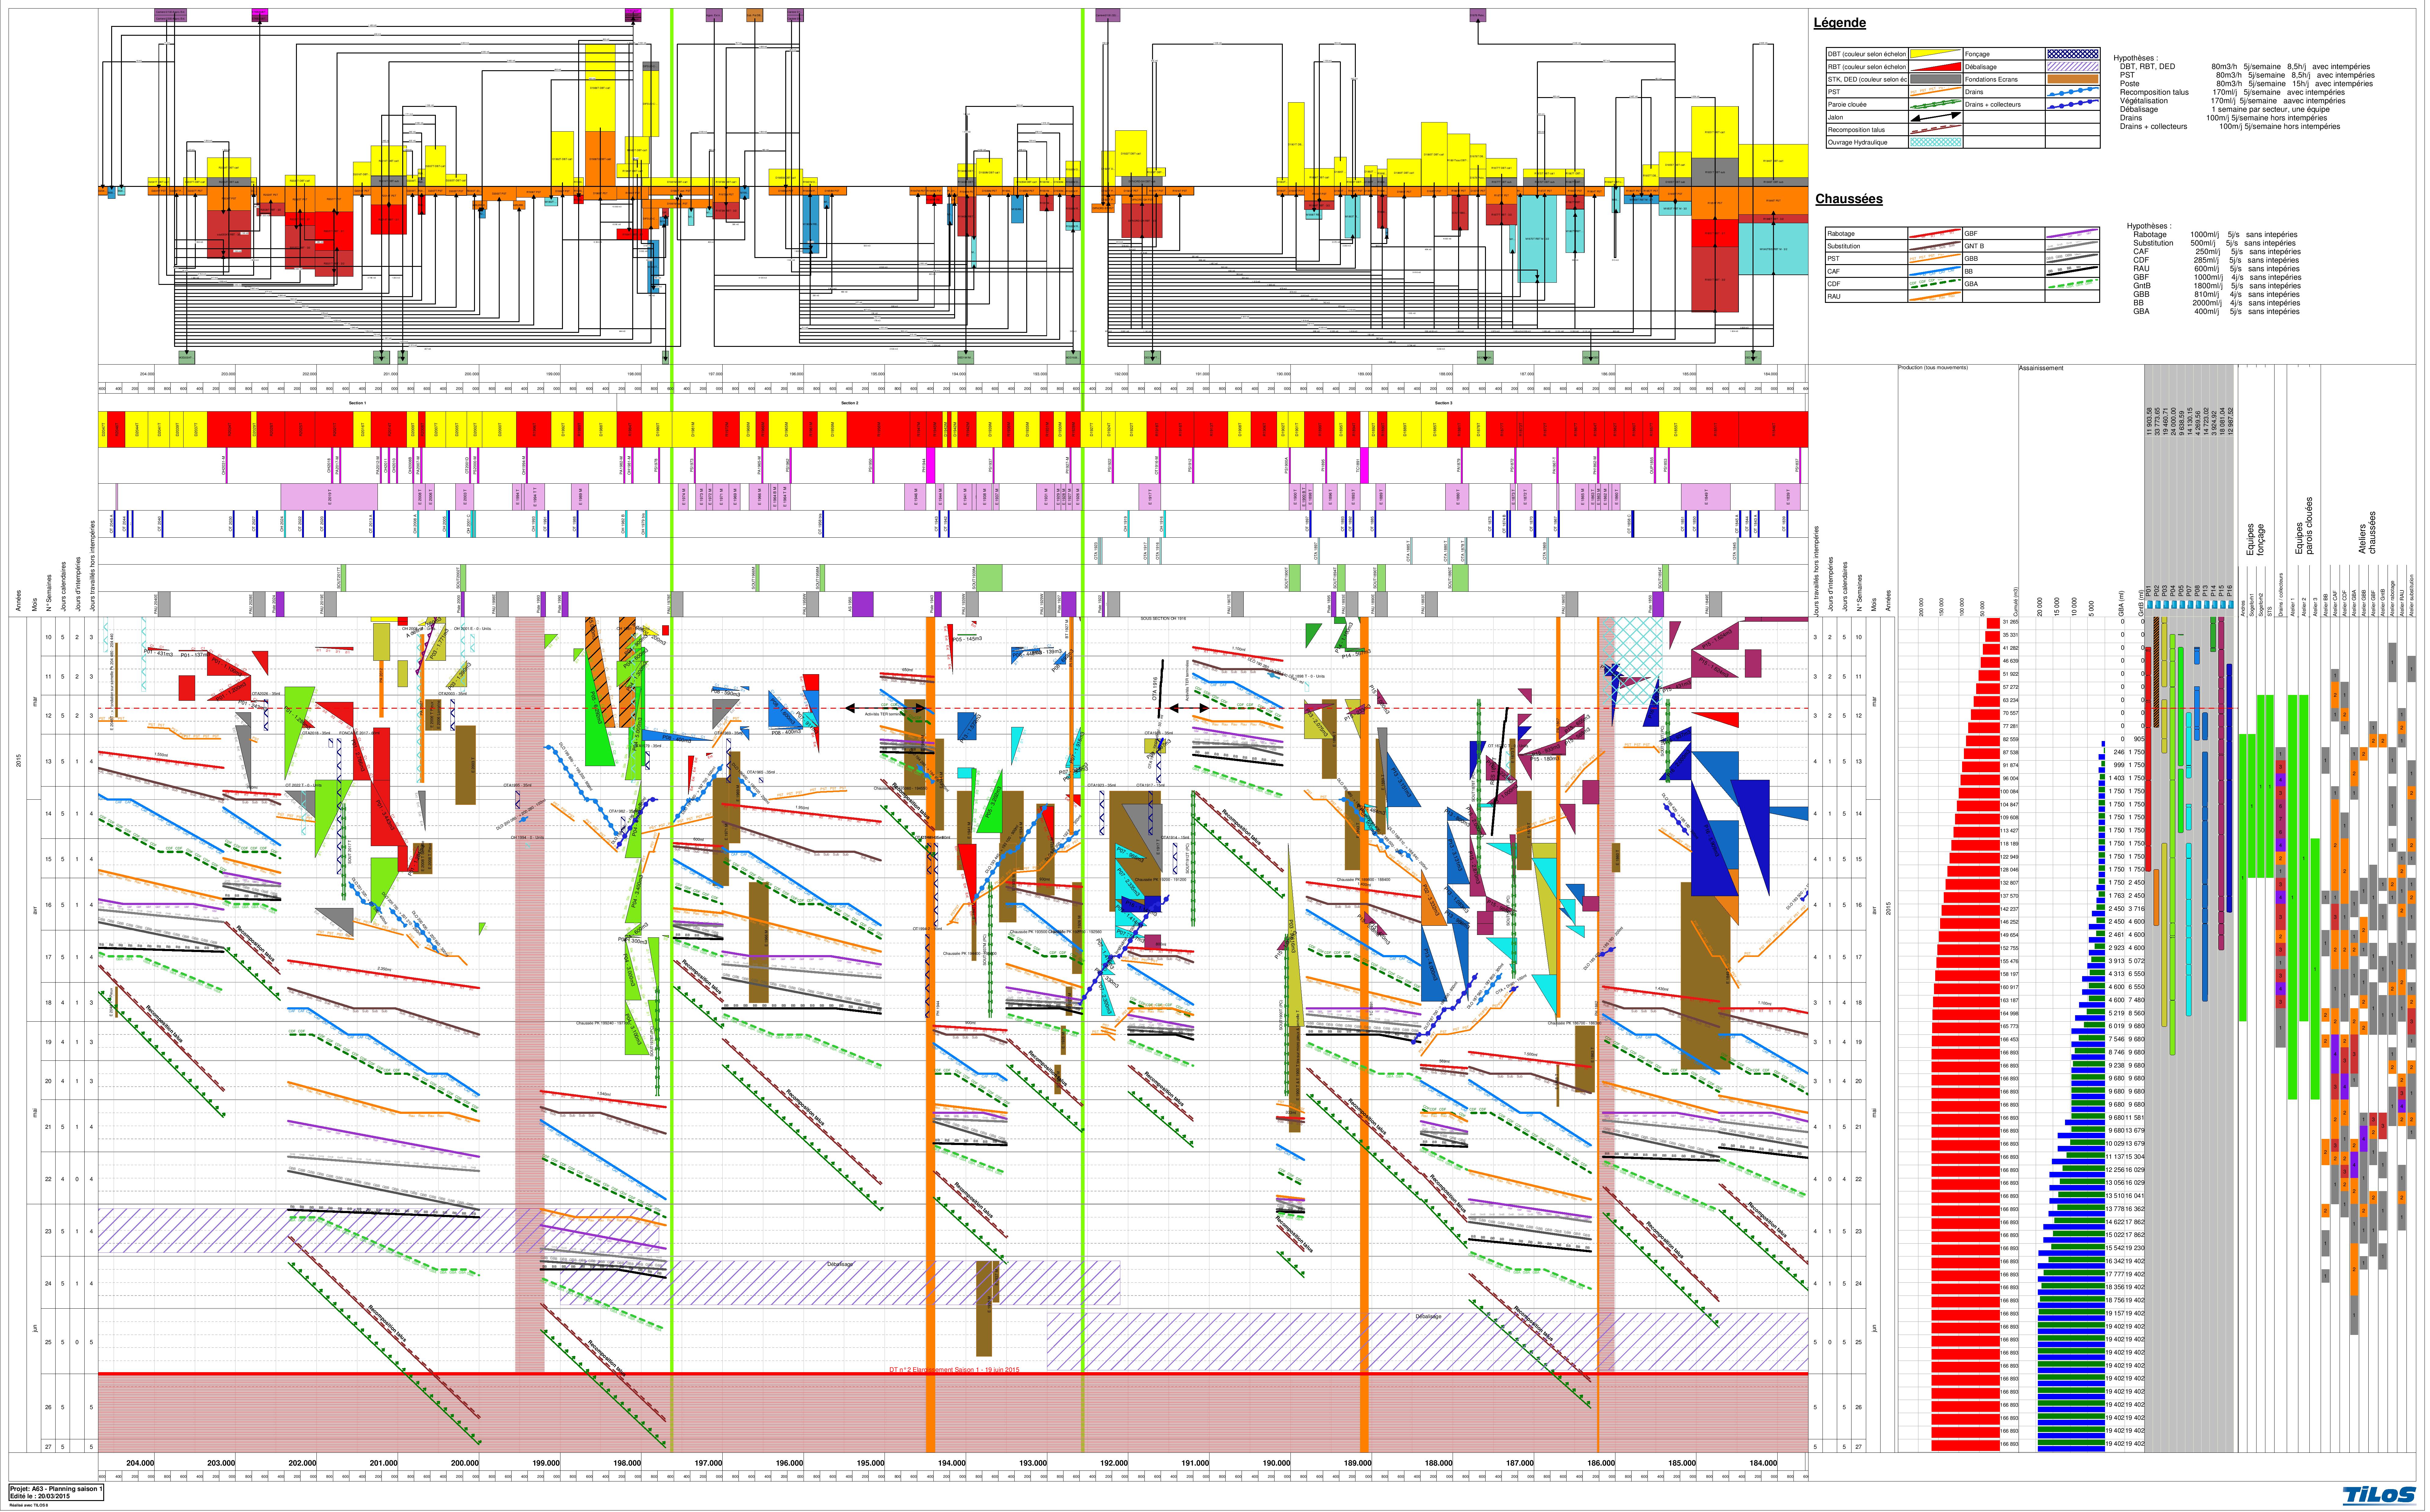Viewport: 2430px width, 1512px height.
Task: Select the Substitution brown line symbol
Action: tap(1935, 246)
